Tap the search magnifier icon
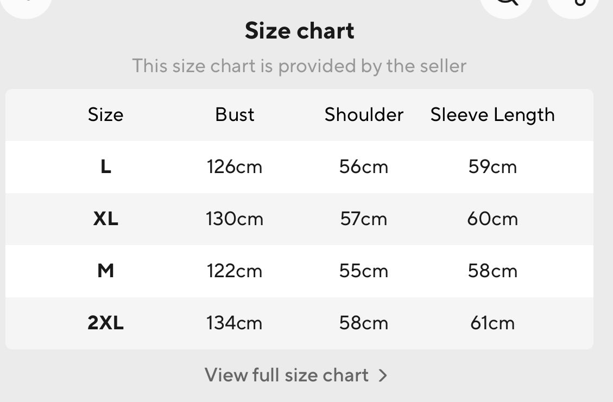Viewport: 613px width, 402px height. [507, 4]
